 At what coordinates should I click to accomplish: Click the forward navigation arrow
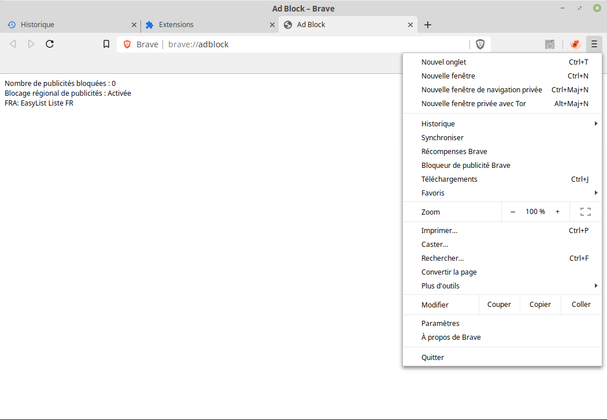(x=31, y=44)
